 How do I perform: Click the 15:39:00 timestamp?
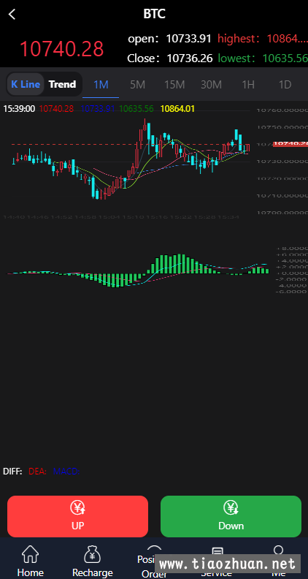point(19,109)
